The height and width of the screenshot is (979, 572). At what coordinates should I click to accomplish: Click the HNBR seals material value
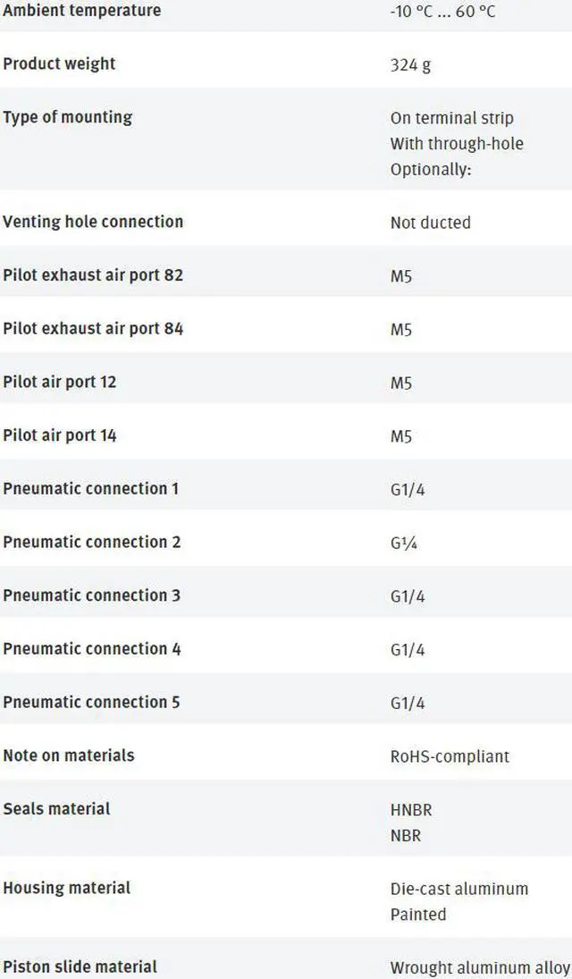(411, 810)
